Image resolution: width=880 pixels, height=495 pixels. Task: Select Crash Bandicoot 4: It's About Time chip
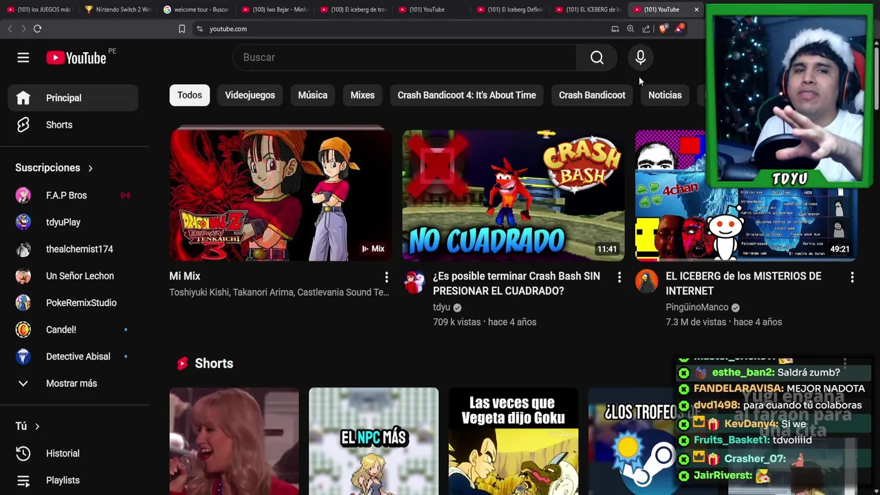point(467,95)
